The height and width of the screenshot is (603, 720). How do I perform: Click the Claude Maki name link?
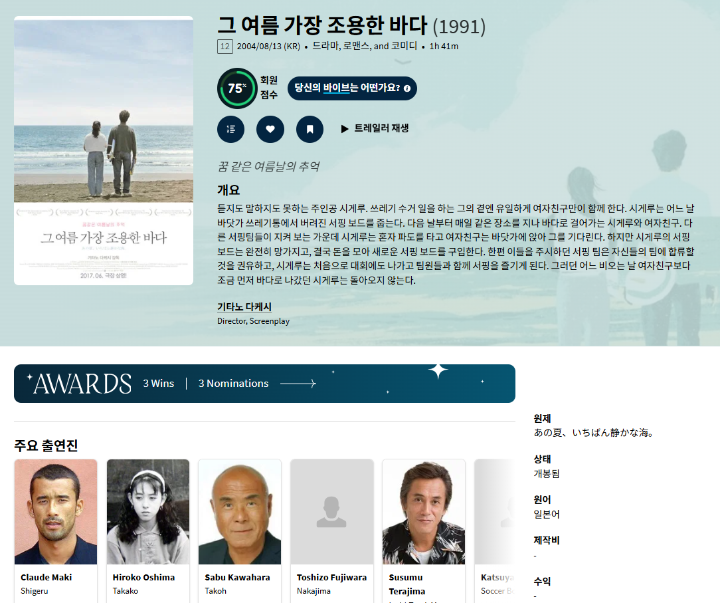[46, 577]
